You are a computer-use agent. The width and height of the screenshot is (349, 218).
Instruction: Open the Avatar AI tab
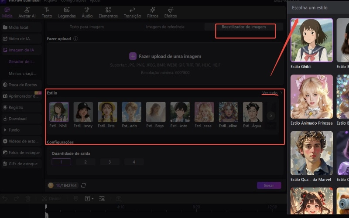(27, 13)
